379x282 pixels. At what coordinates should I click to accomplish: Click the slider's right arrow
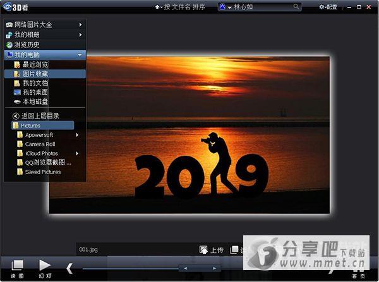pos(214,268)
